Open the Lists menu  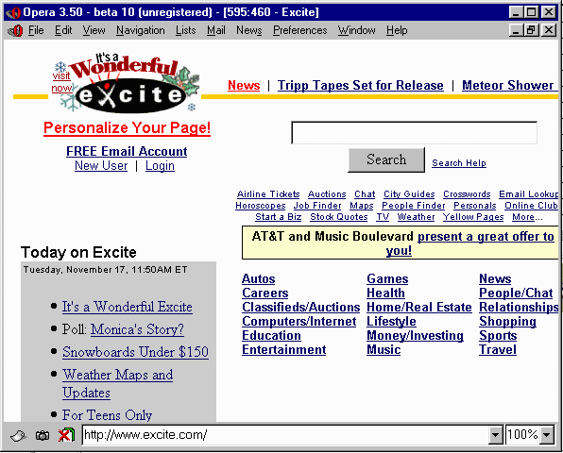[186, 30]
